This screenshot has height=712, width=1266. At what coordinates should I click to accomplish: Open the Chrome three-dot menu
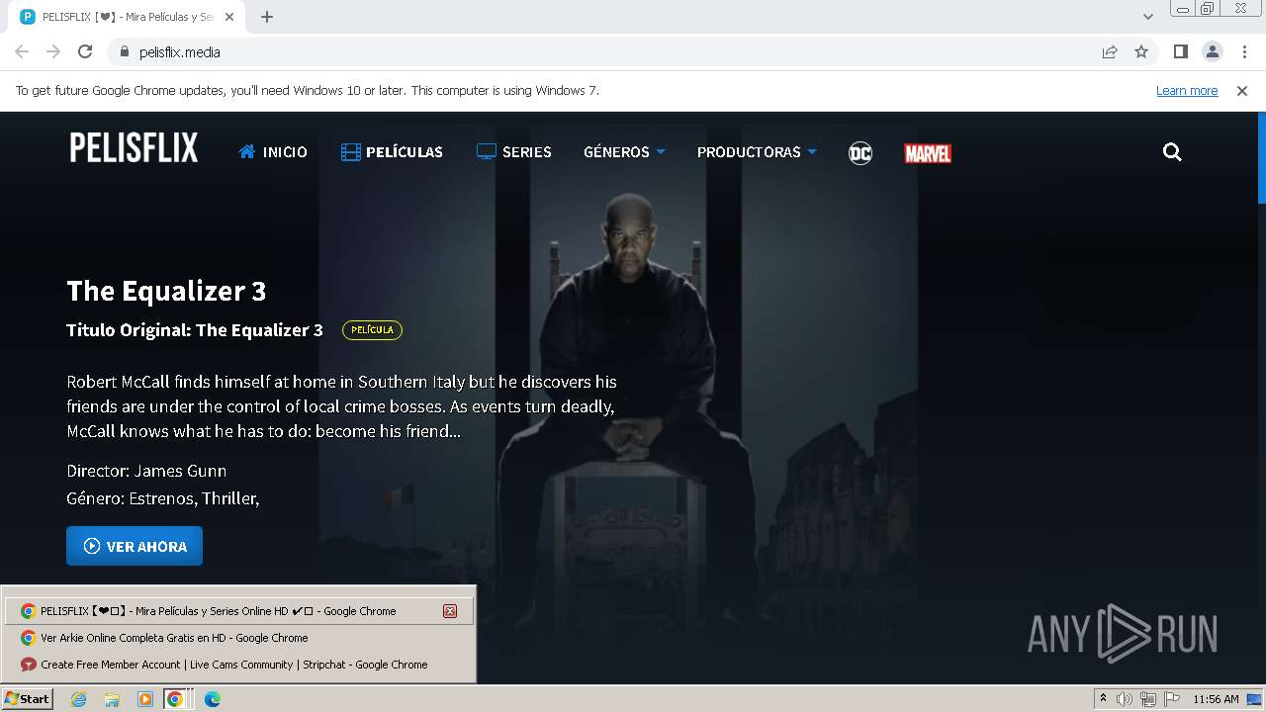1244,52
